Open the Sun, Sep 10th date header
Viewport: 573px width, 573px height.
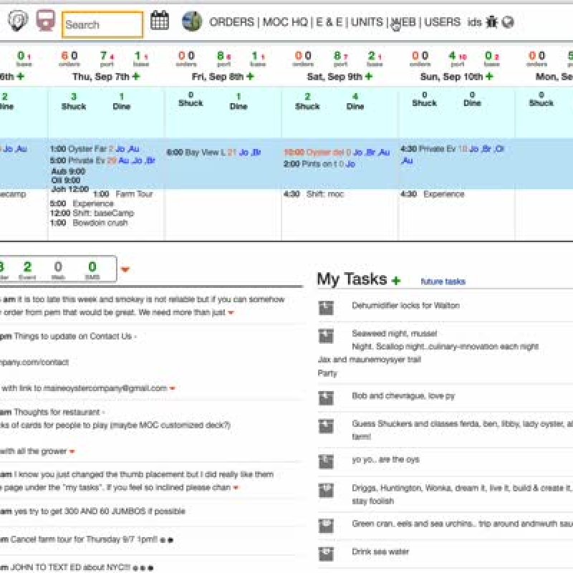452,77
